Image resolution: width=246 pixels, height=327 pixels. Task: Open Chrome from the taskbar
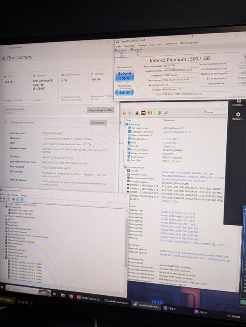[71, 296]
